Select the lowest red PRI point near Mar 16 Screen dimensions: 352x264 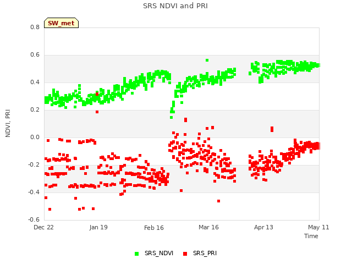(218, 201)
